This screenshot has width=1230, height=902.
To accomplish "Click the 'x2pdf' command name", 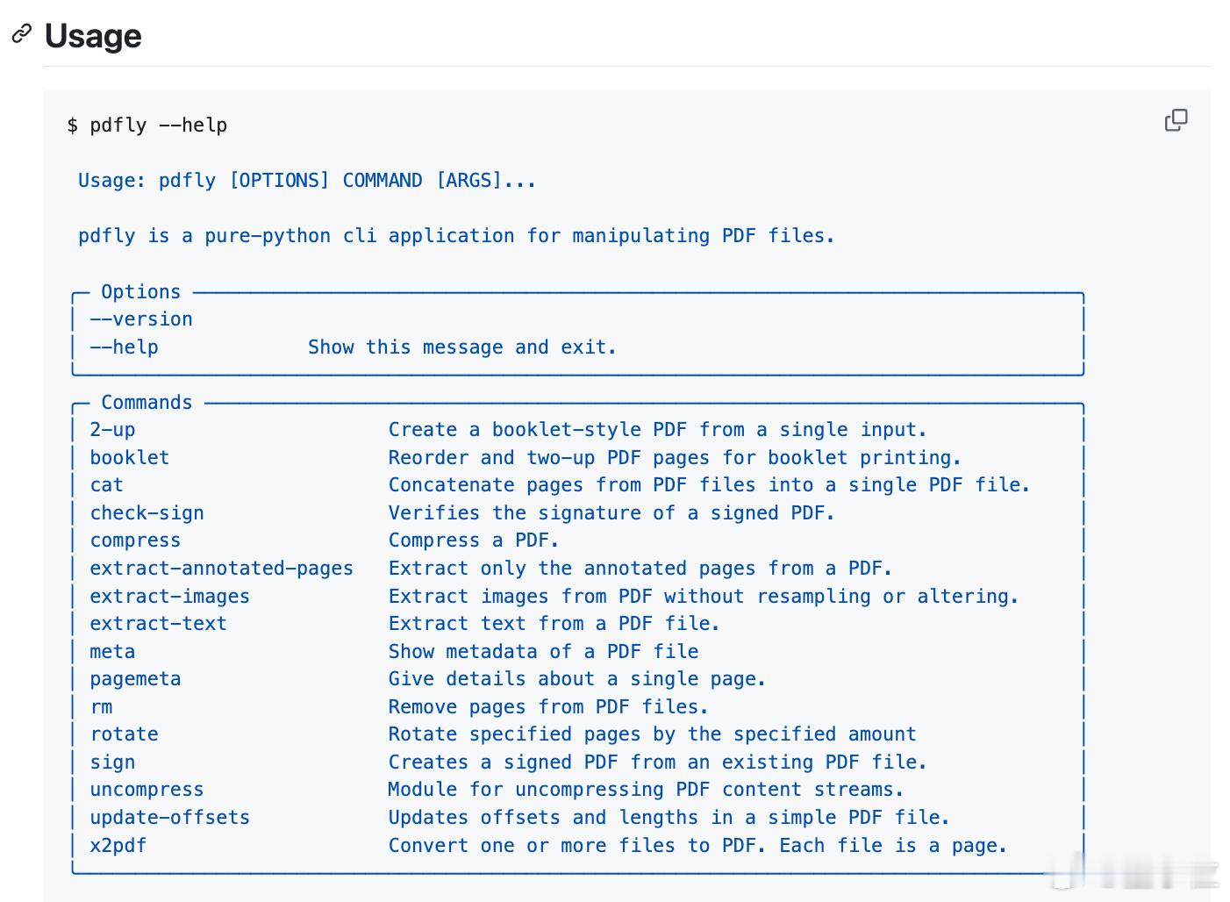I will [x=118, y=846].
